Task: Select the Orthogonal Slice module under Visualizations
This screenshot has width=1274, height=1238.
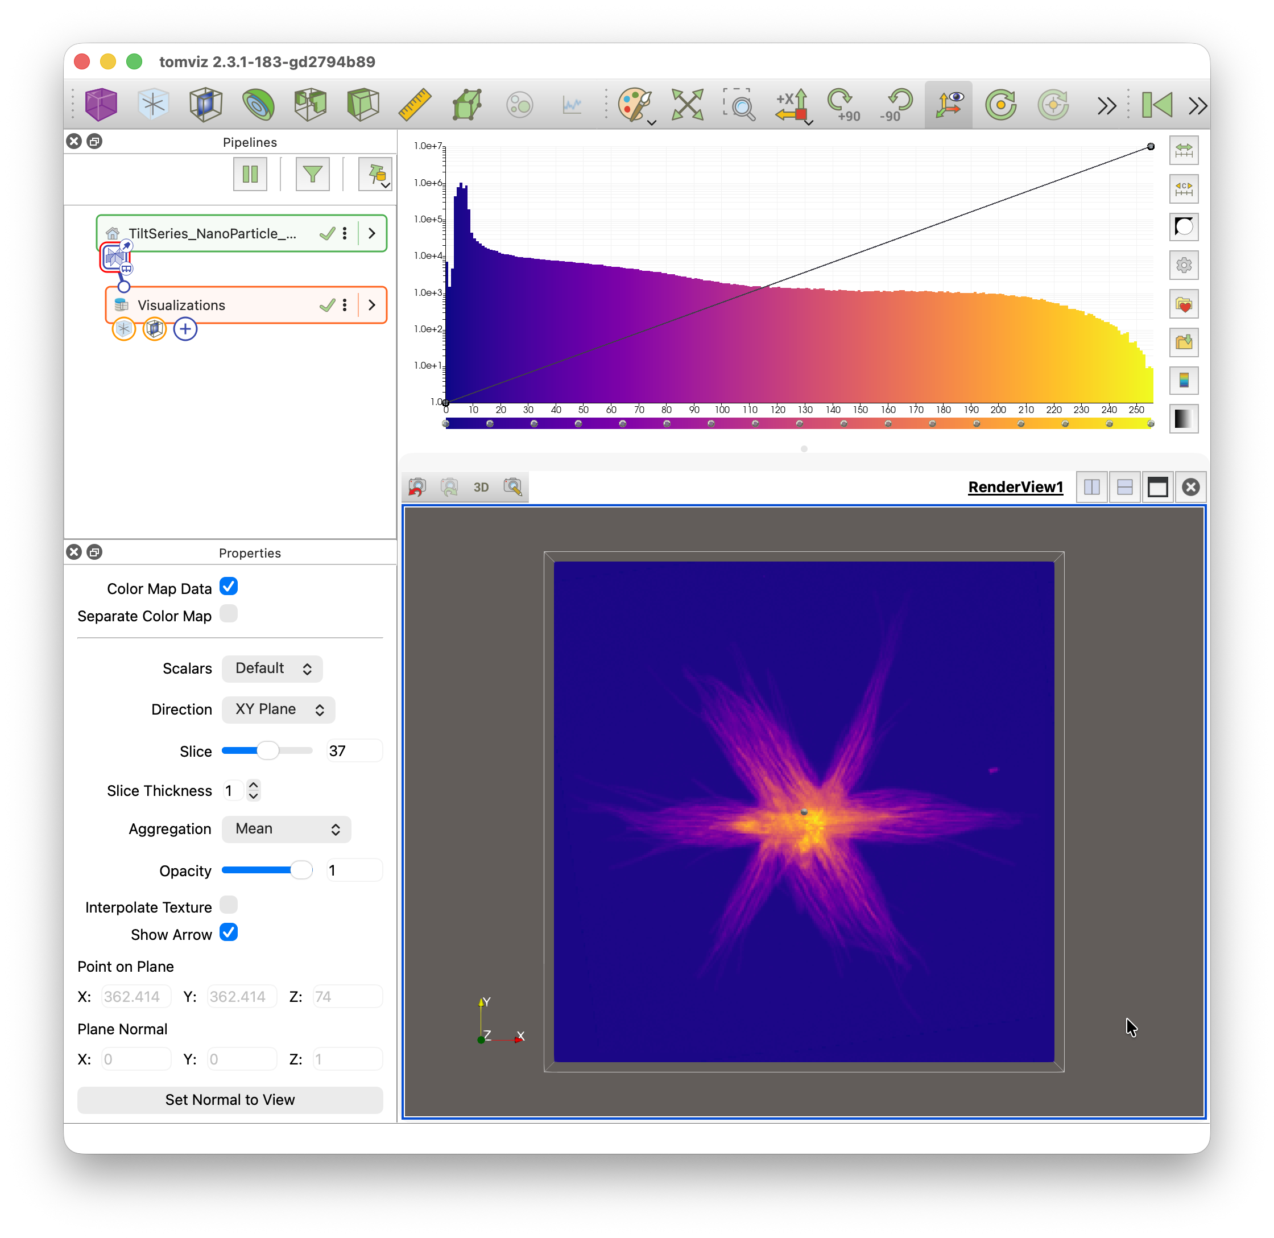Action: [155, 329]
